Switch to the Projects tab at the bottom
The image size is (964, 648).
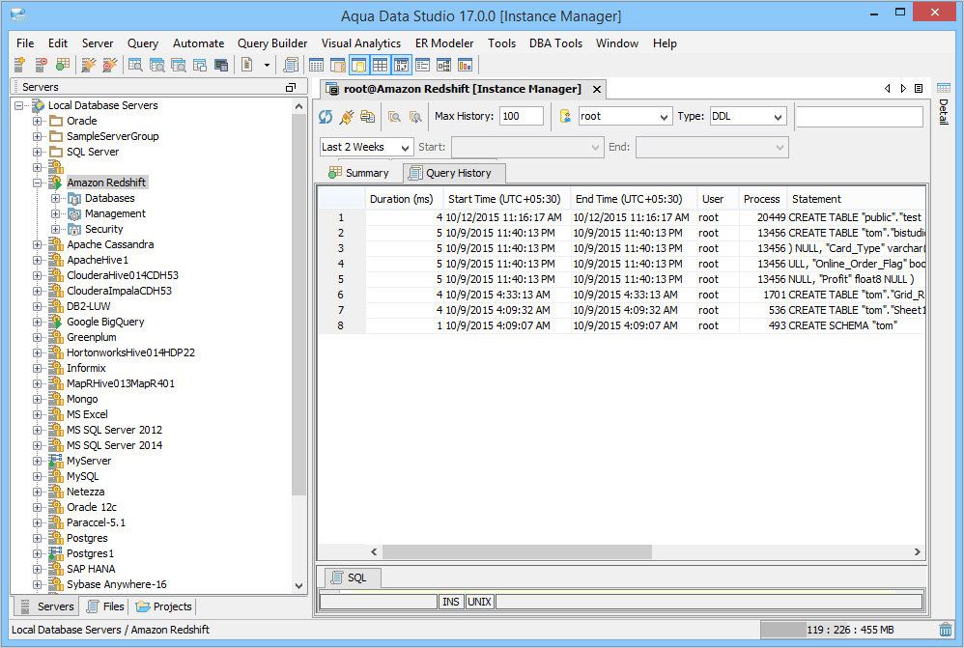(162, 606)
